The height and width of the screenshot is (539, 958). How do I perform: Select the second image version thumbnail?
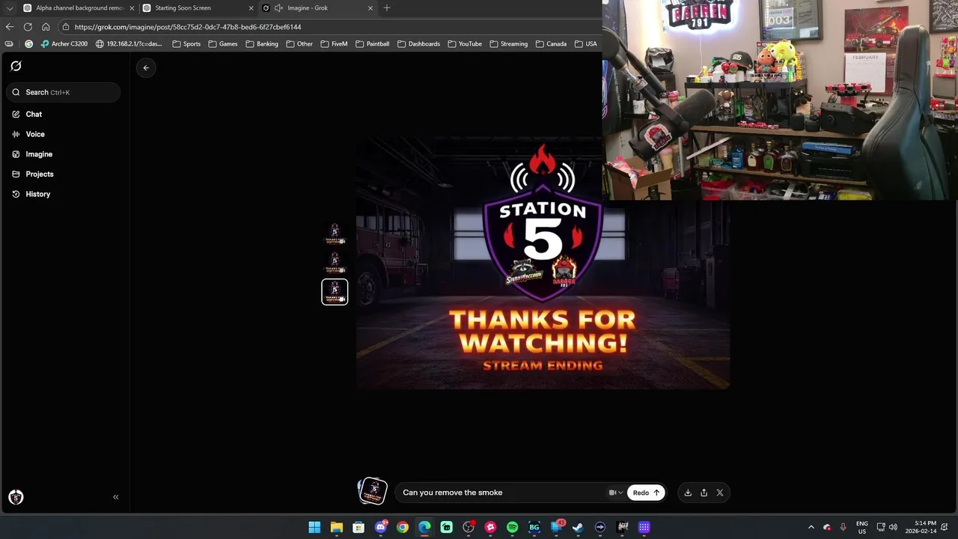click(x=335, y=263)
